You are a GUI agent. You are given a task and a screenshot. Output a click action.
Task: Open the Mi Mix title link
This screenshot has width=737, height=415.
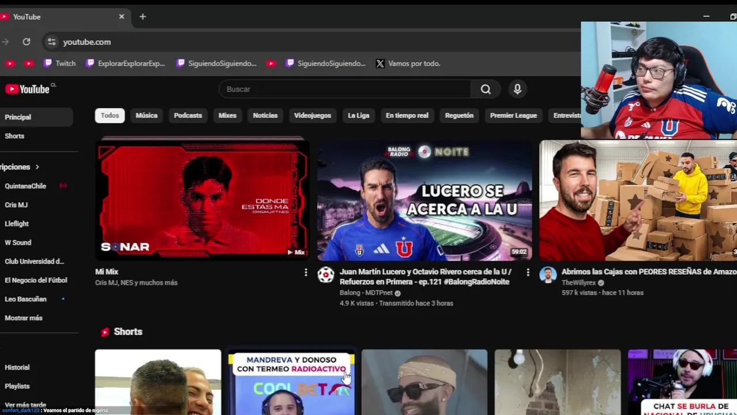tap(107, 271)
